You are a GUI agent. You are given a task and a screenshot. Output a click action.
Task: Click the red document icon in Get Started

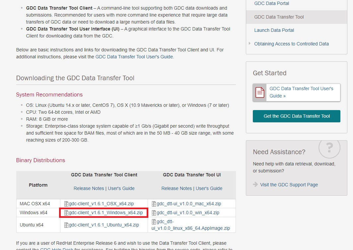(x=259, y=93)
